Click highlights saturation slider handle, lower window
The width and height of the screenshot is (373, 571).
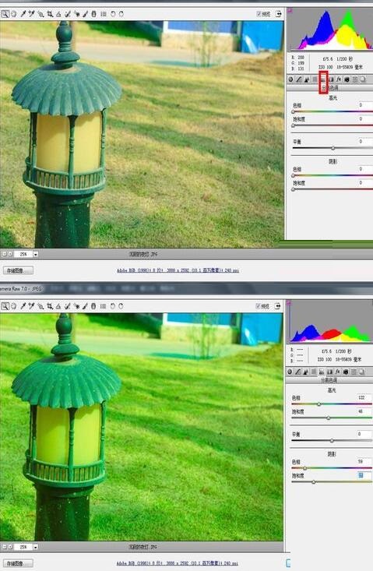coord(329,418)
